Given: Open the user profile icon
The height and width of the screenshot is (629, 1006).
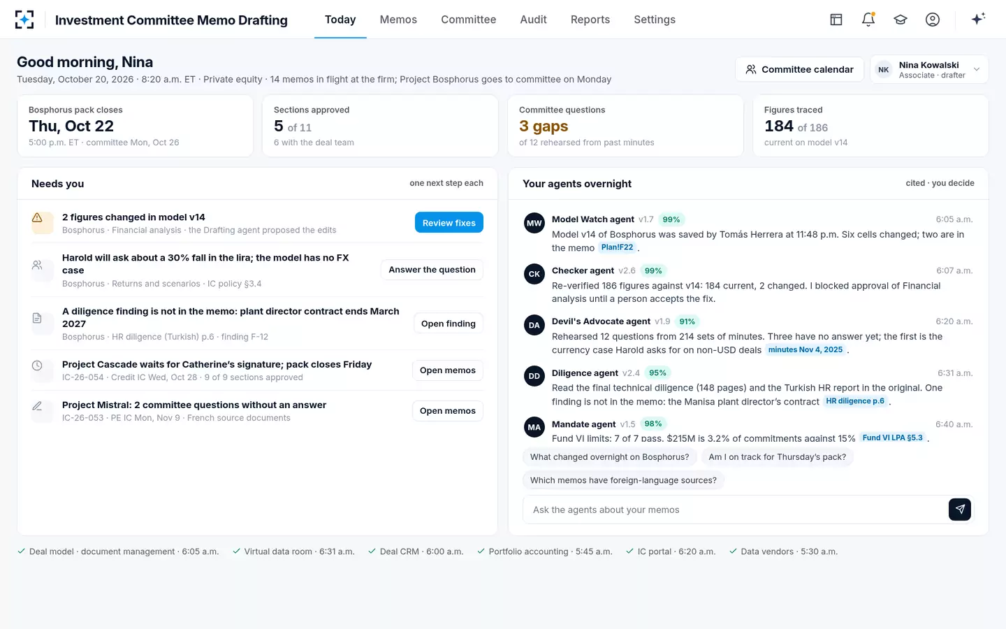Looking at the screenshot, I should point(933,20).
